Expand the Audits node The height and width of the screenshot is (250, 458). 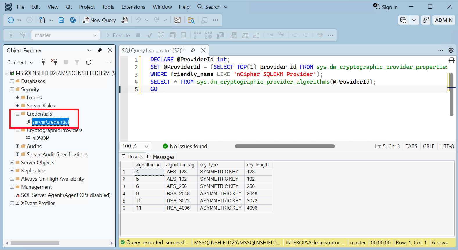coord(17,146)
